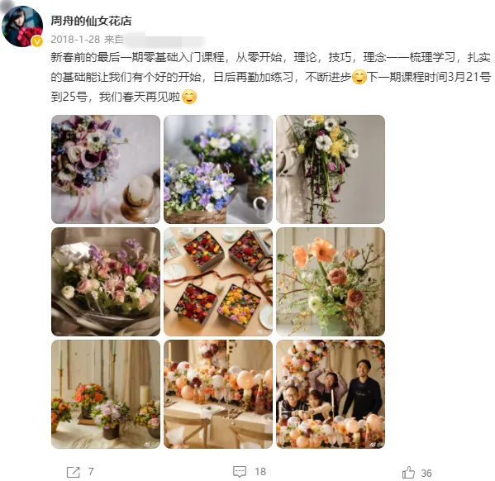Open the orange amaryllis vase arrangement photo
Viewport: 495px width, 481px height.
tap(331, 282)
